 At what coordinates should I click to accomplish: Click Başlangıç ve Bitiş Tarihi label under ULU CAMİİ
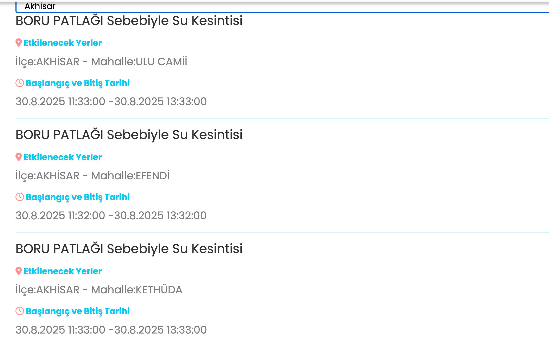[78, 83]
